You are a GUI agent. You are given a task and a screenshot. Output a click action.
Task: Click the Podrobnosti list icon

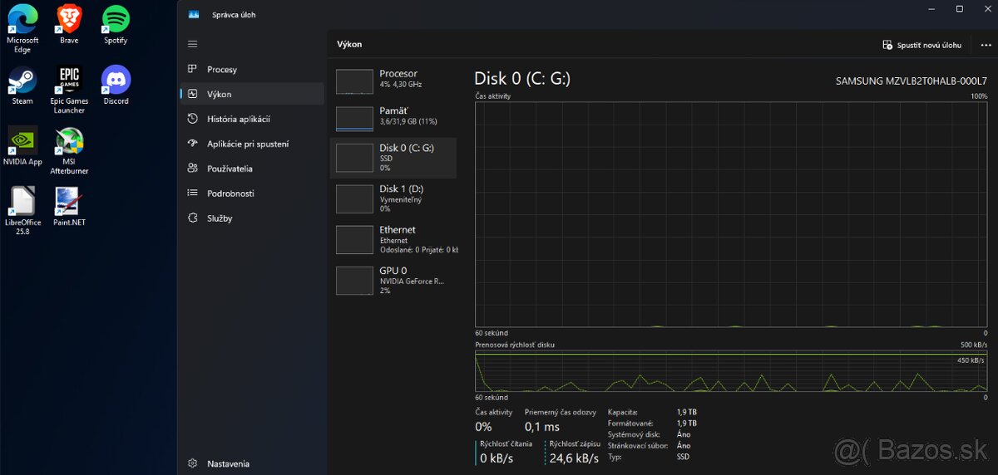192,193
